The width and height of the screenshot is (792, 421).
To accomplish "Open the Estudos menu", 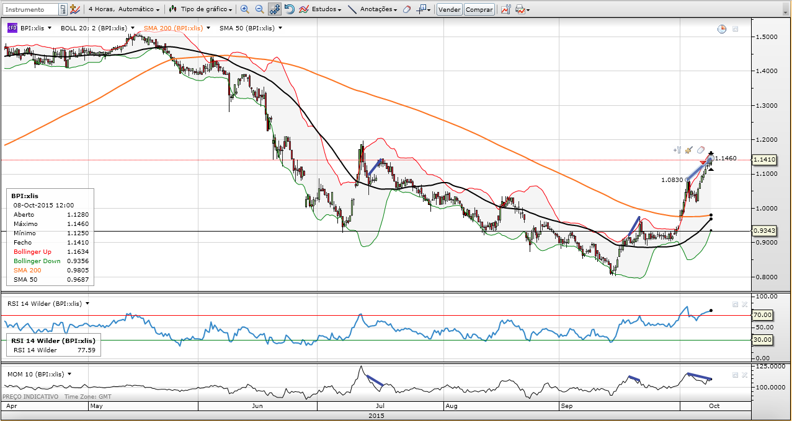I will 320,9.
